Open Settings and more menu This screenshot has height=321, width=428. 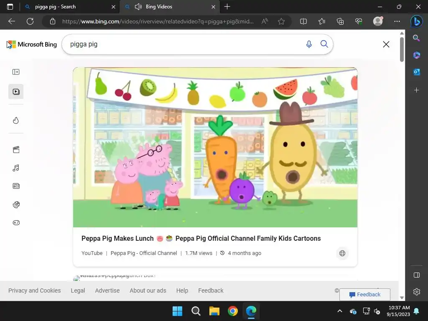click(397, 21)
